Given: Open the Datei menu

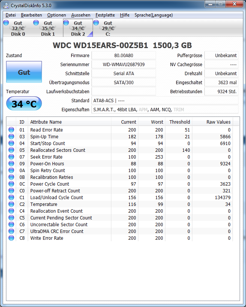Looking at the screenshot, I should (x=10, y=15).
